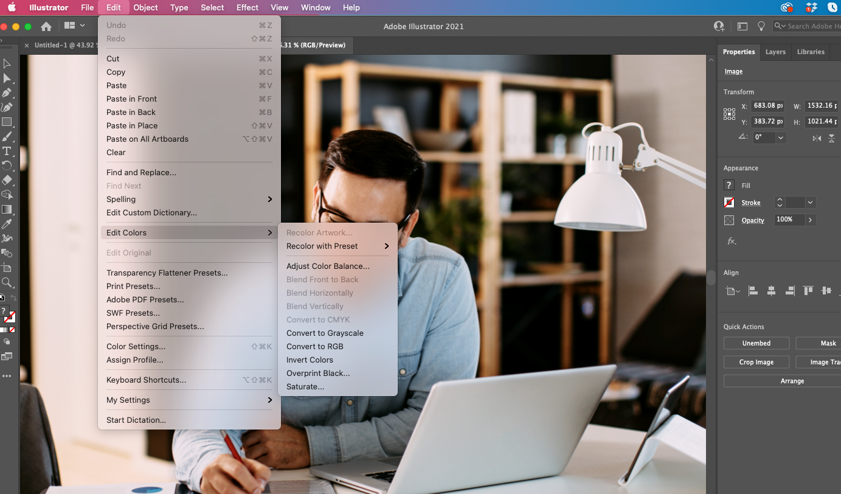Select the Paintbrush tool
The height and width of the screenshot is (494, 841).
[x=7, y=136]
